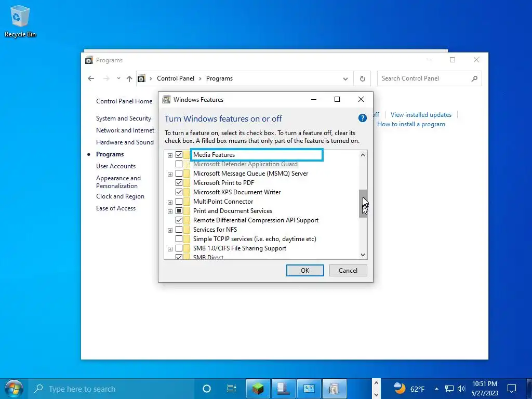The image size is (532, 399).
Task: Expand SMB 1.0/CIFS File Sharing node
Action: point(170,249)
